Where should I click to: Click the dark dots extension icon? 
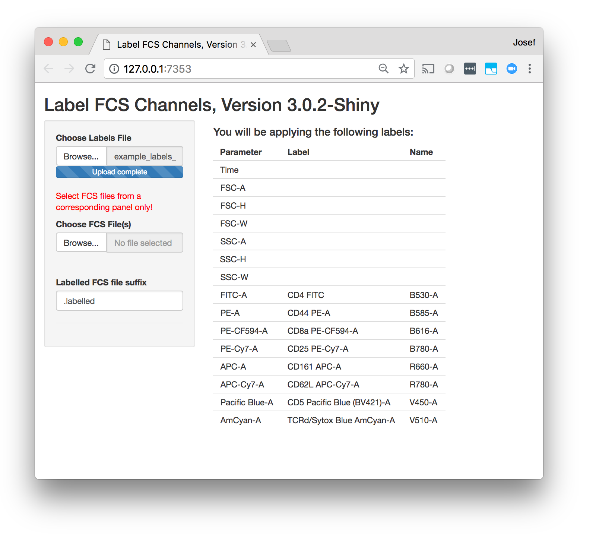[x=470, y=69]
